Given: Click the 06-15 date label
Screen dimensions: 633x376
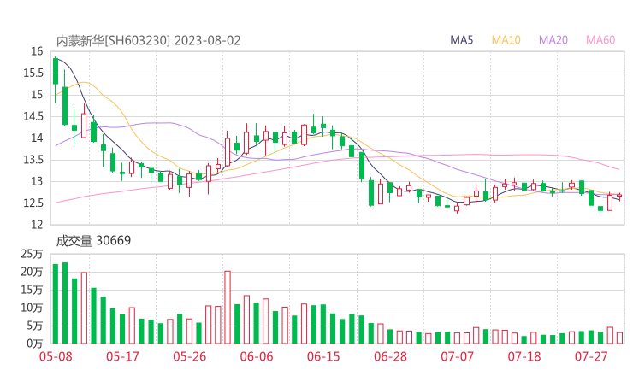Looking at the screenshot, I should click(323, 356).
